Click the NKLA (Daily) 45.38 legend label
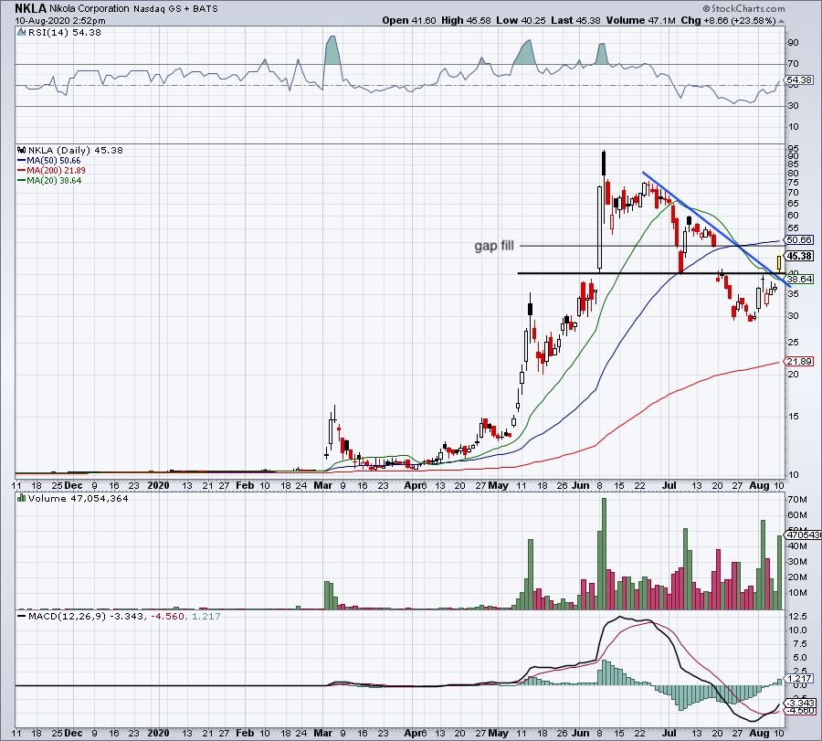This screenshot has height=741, width=822. 76,151
